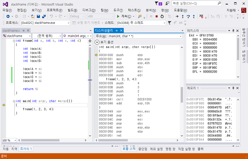Click the Step Out icon
The image size is (248, 159).
click(194, 16)
